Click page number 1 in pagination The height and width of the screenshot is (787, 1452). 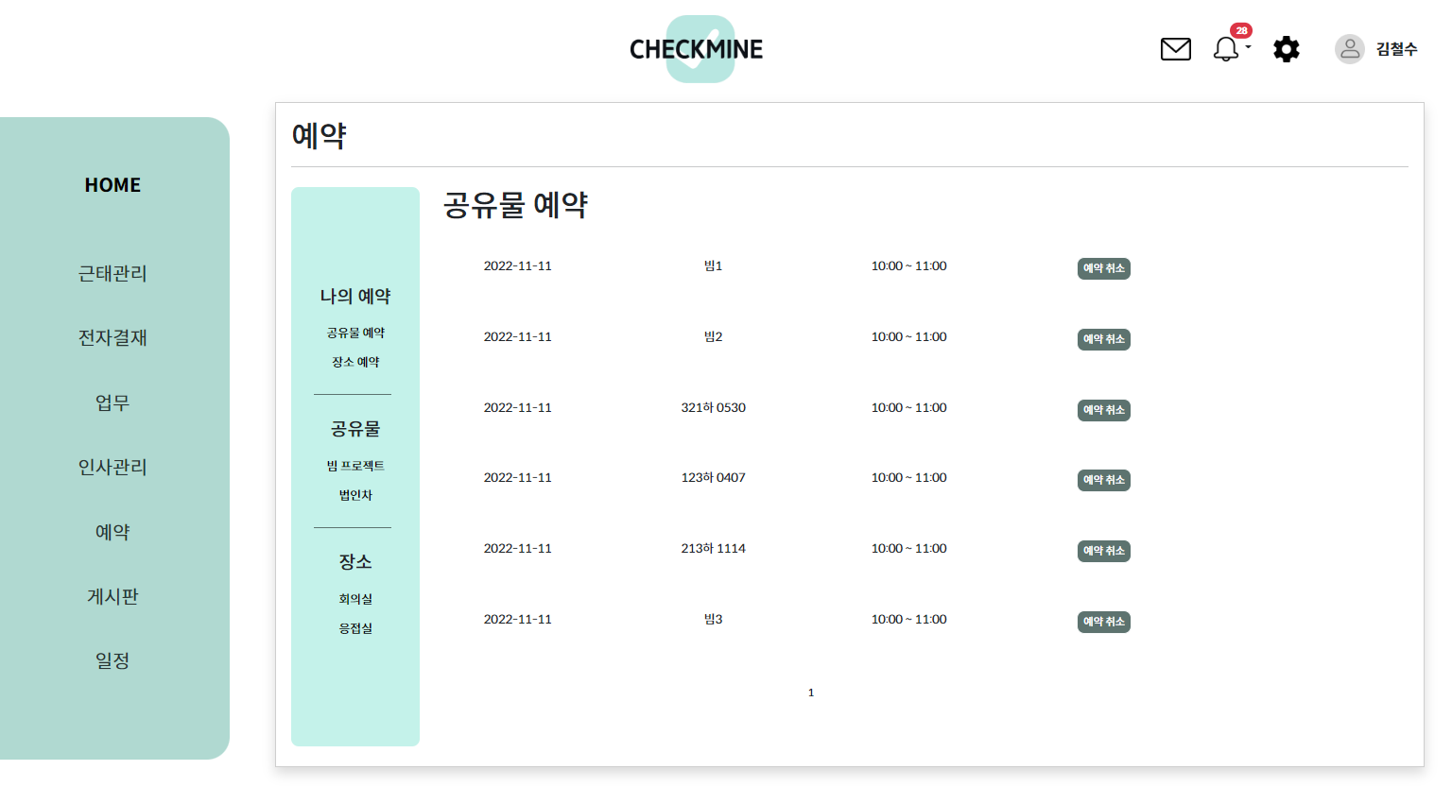pyautogui.click(x=810, y=693)
